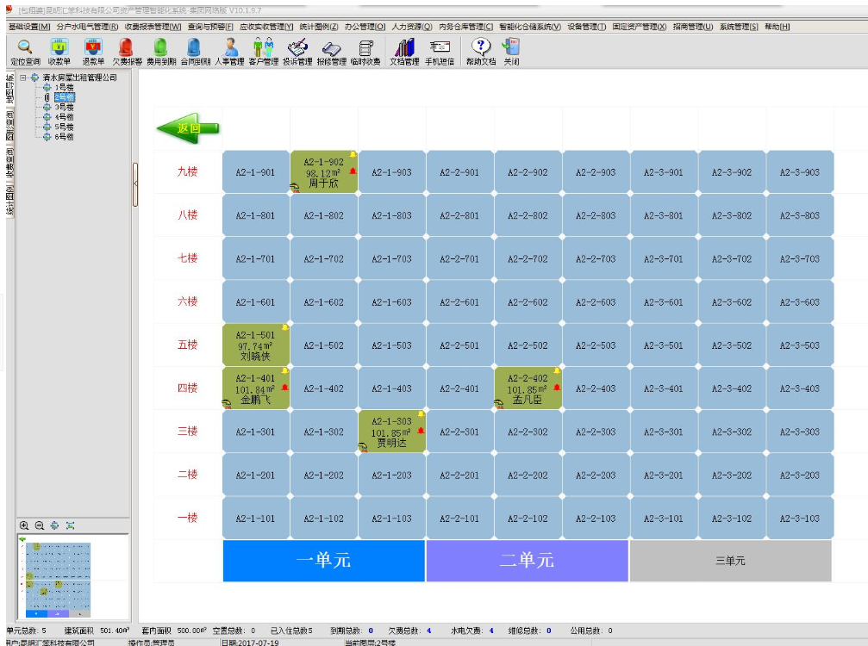The width and height of the screenshot is (868, 646).
Task: Open the 帮助文档 help icon
Action: pos(481,51)
